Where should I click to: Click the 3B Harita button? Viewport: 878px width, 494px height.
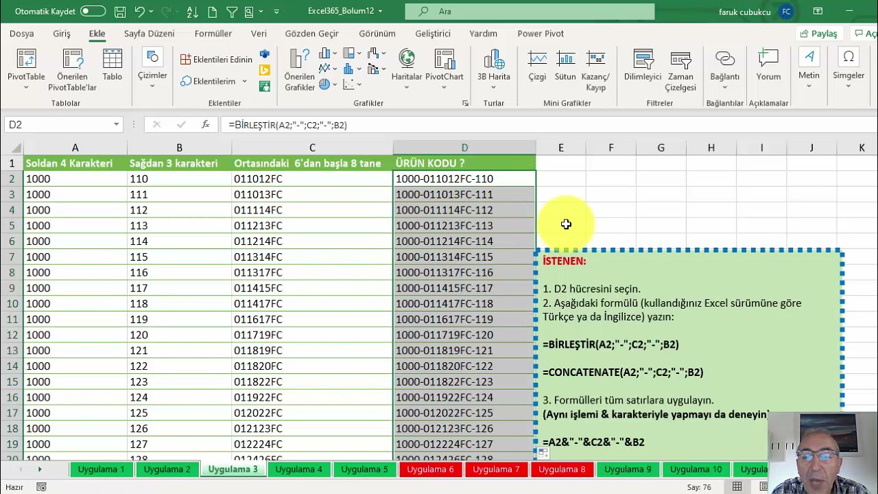coord(494,69)
